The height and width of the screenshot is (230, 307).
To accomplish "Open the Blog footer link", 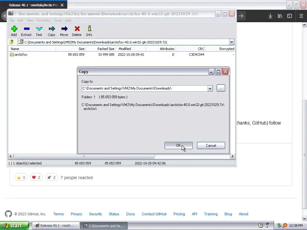I will click(x=228, y=214).
